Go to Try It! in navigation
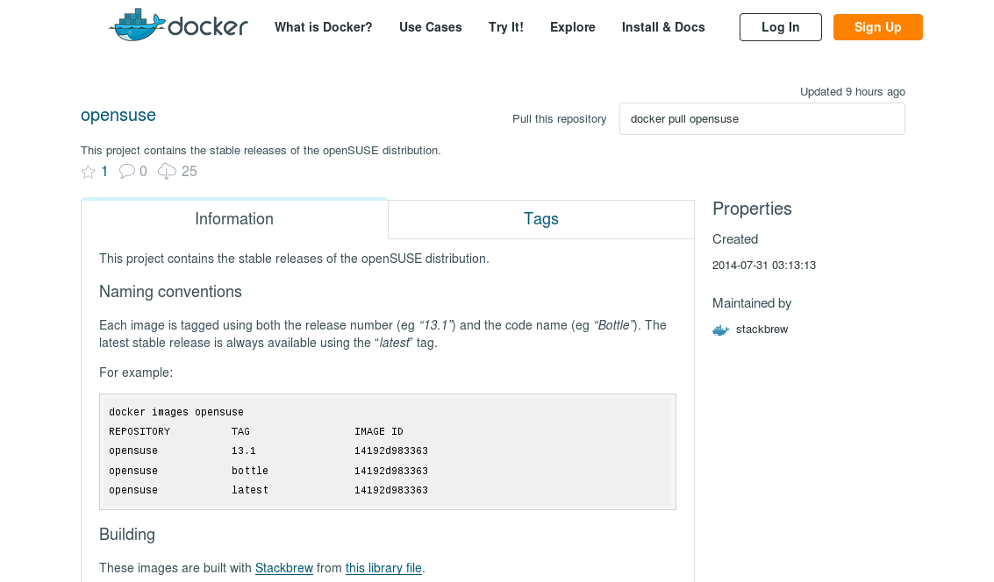Image resolution: width=994 pixels, height=582 pixels. coord(505,27)
